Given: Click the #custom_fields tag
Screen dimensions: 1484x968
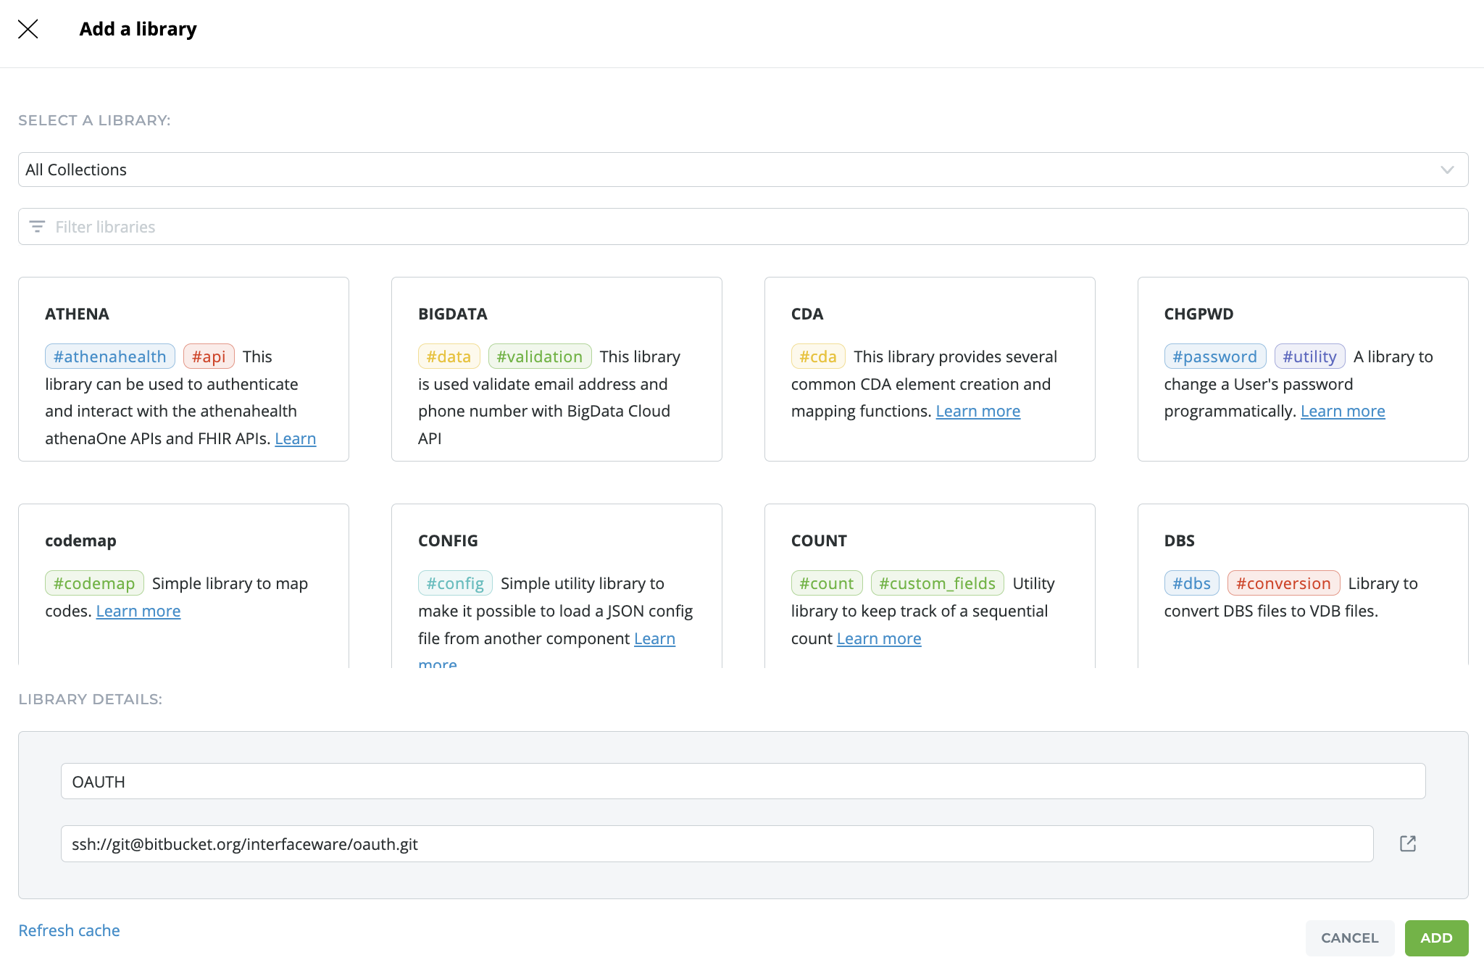Looking at the screenshot, I should [937, 583].
